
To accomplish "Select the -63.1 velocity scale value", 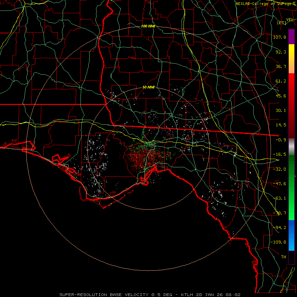I will tap(280, 198).
